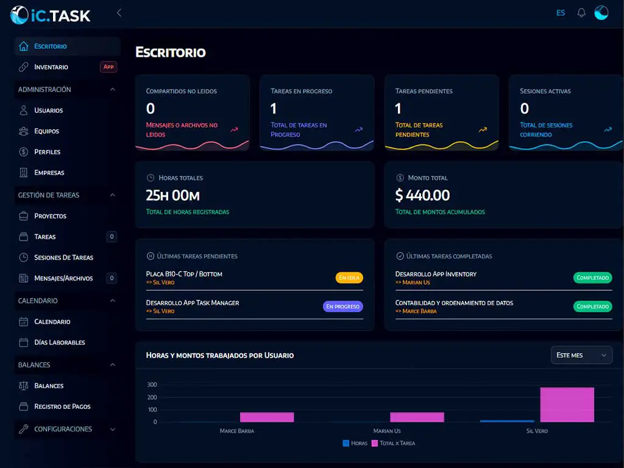Click the iC.Task logo
The image size is (624, 468).
click(x=51, y=15)
